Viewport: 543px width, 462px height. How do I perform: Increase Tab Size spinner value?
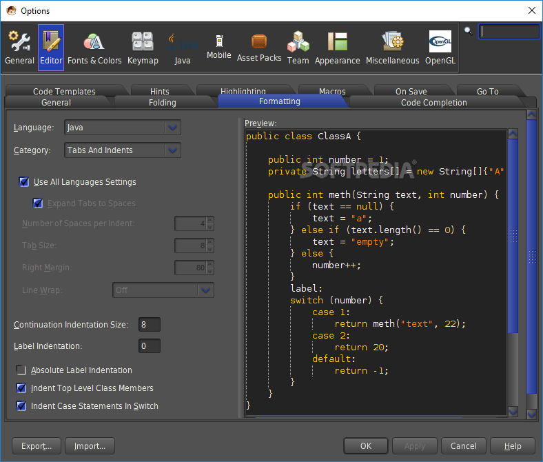(x=210, y=242)
